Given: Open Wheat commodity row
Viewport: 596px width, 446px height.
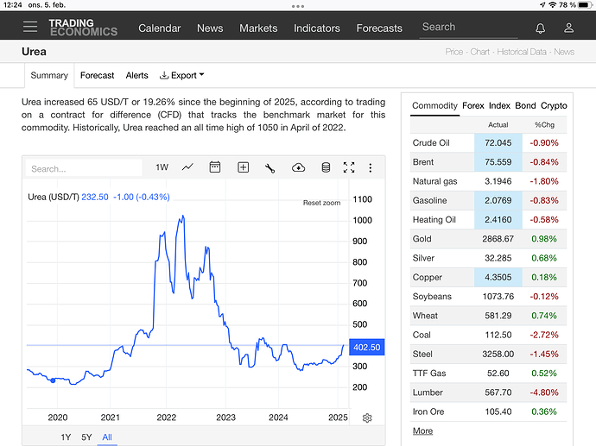Looking at the screenshot, I should [x=488, y=316].
